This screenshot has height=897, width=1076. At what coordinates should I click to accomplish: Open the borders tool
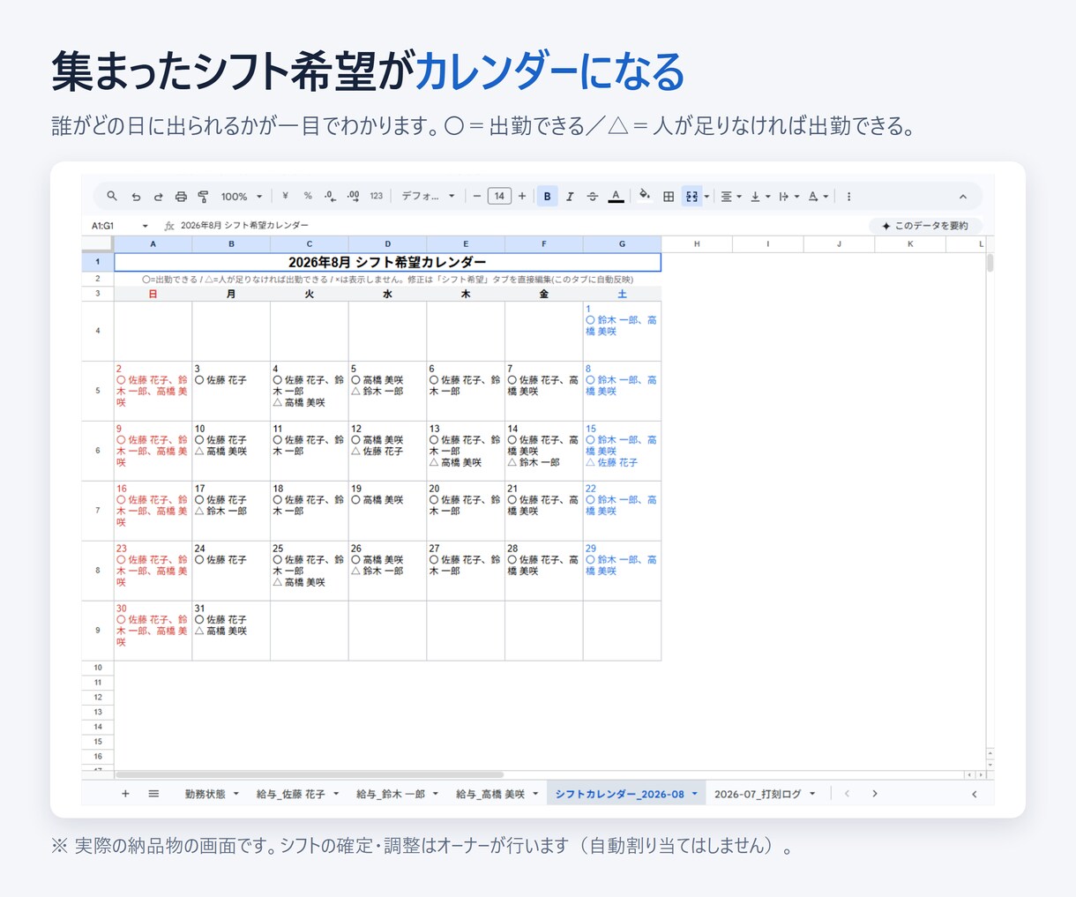coord(669,196)
